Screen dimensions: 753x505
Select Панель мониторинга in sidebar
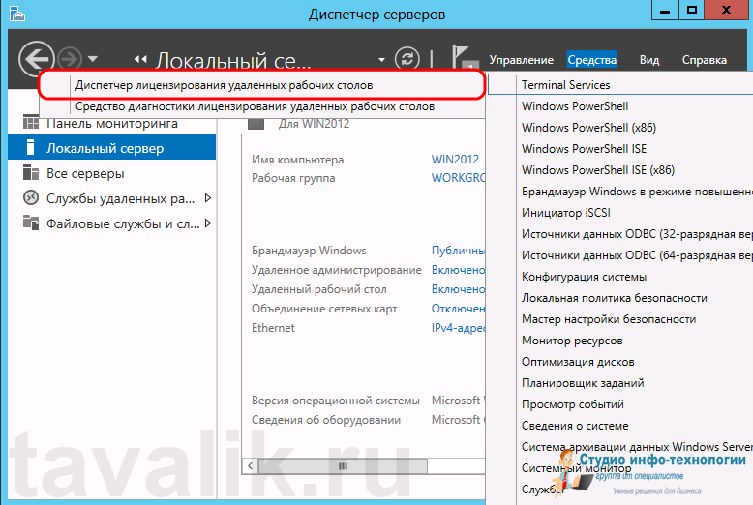[x=111, y=125]
